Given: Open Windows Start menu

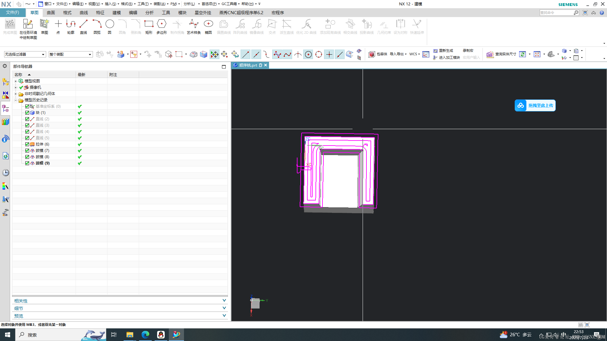Looking at the screenshot, I should pos(8,335).
